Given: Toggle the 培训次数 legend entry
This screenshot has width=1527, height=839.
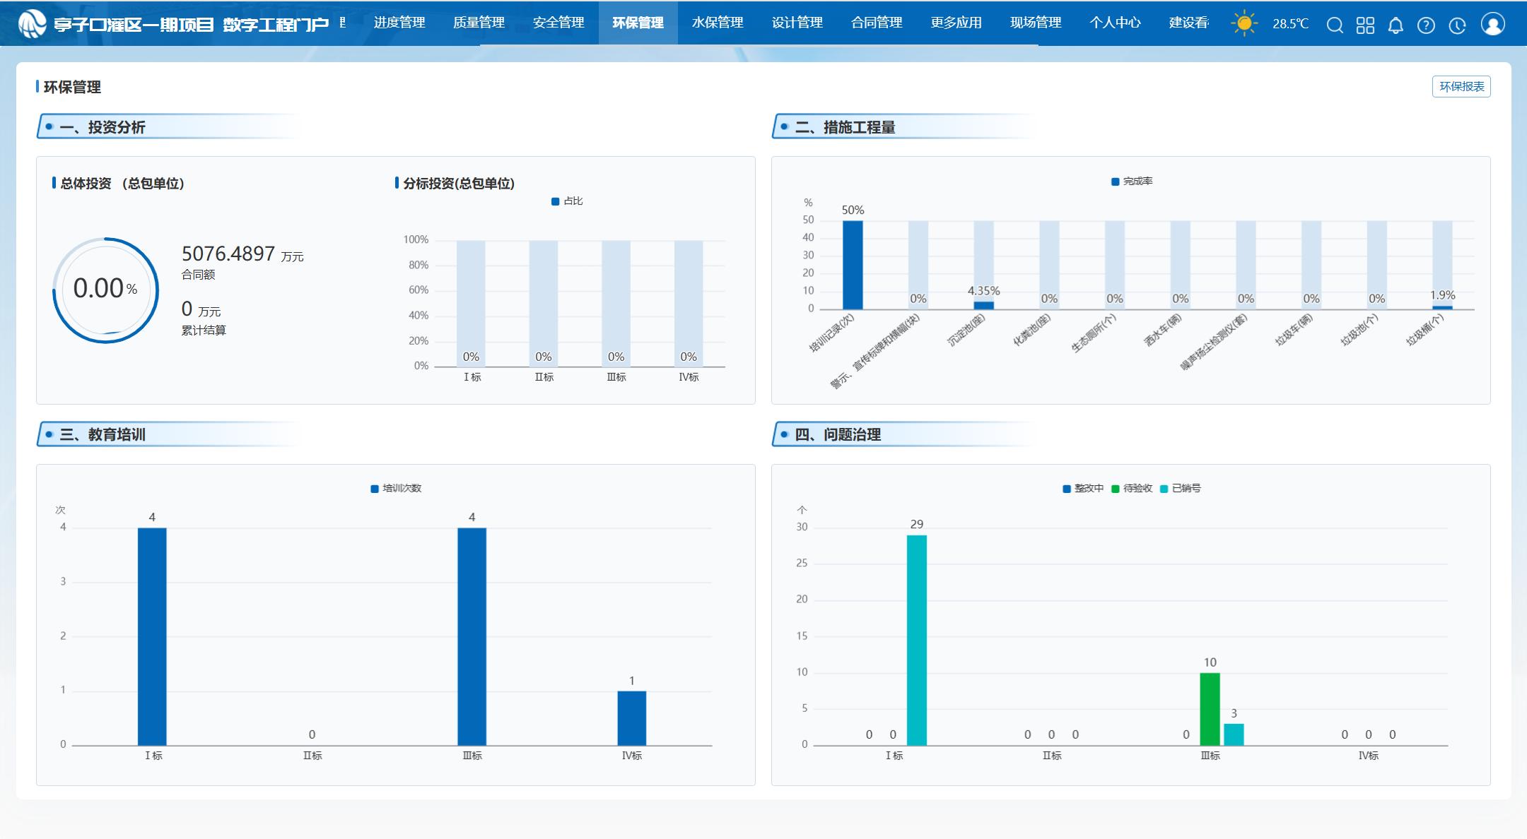Looking at the screenshot, I should pyautogui.click(x=396, y=488).
